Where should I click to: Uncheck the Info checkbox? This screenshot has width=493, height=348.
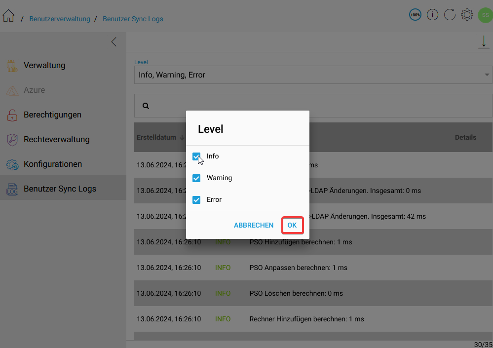196,156
